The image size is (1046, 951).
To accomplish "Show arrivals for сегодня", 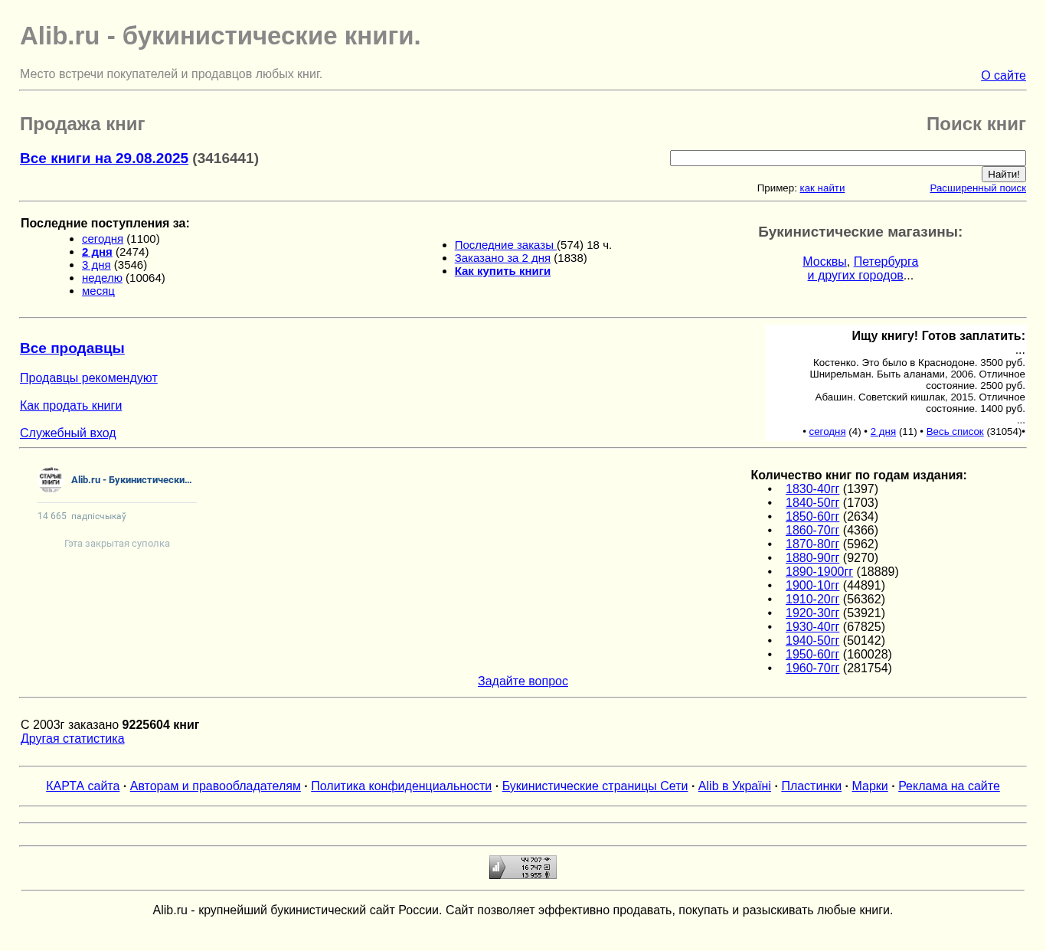I will click(103, 239).
